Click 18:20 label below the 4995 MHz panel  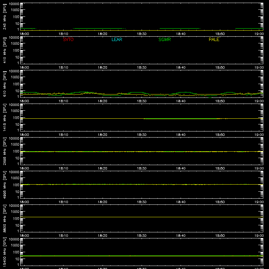pyautogui.click(x=103, y=202)
